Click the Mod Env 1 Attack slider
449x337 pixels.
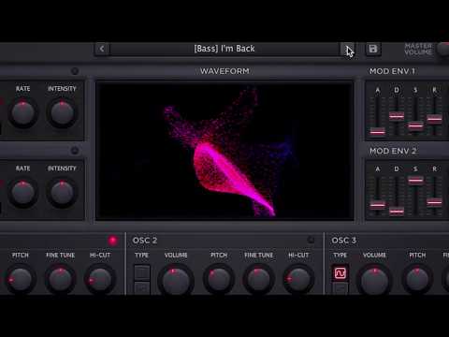click(x=377, y=131)
